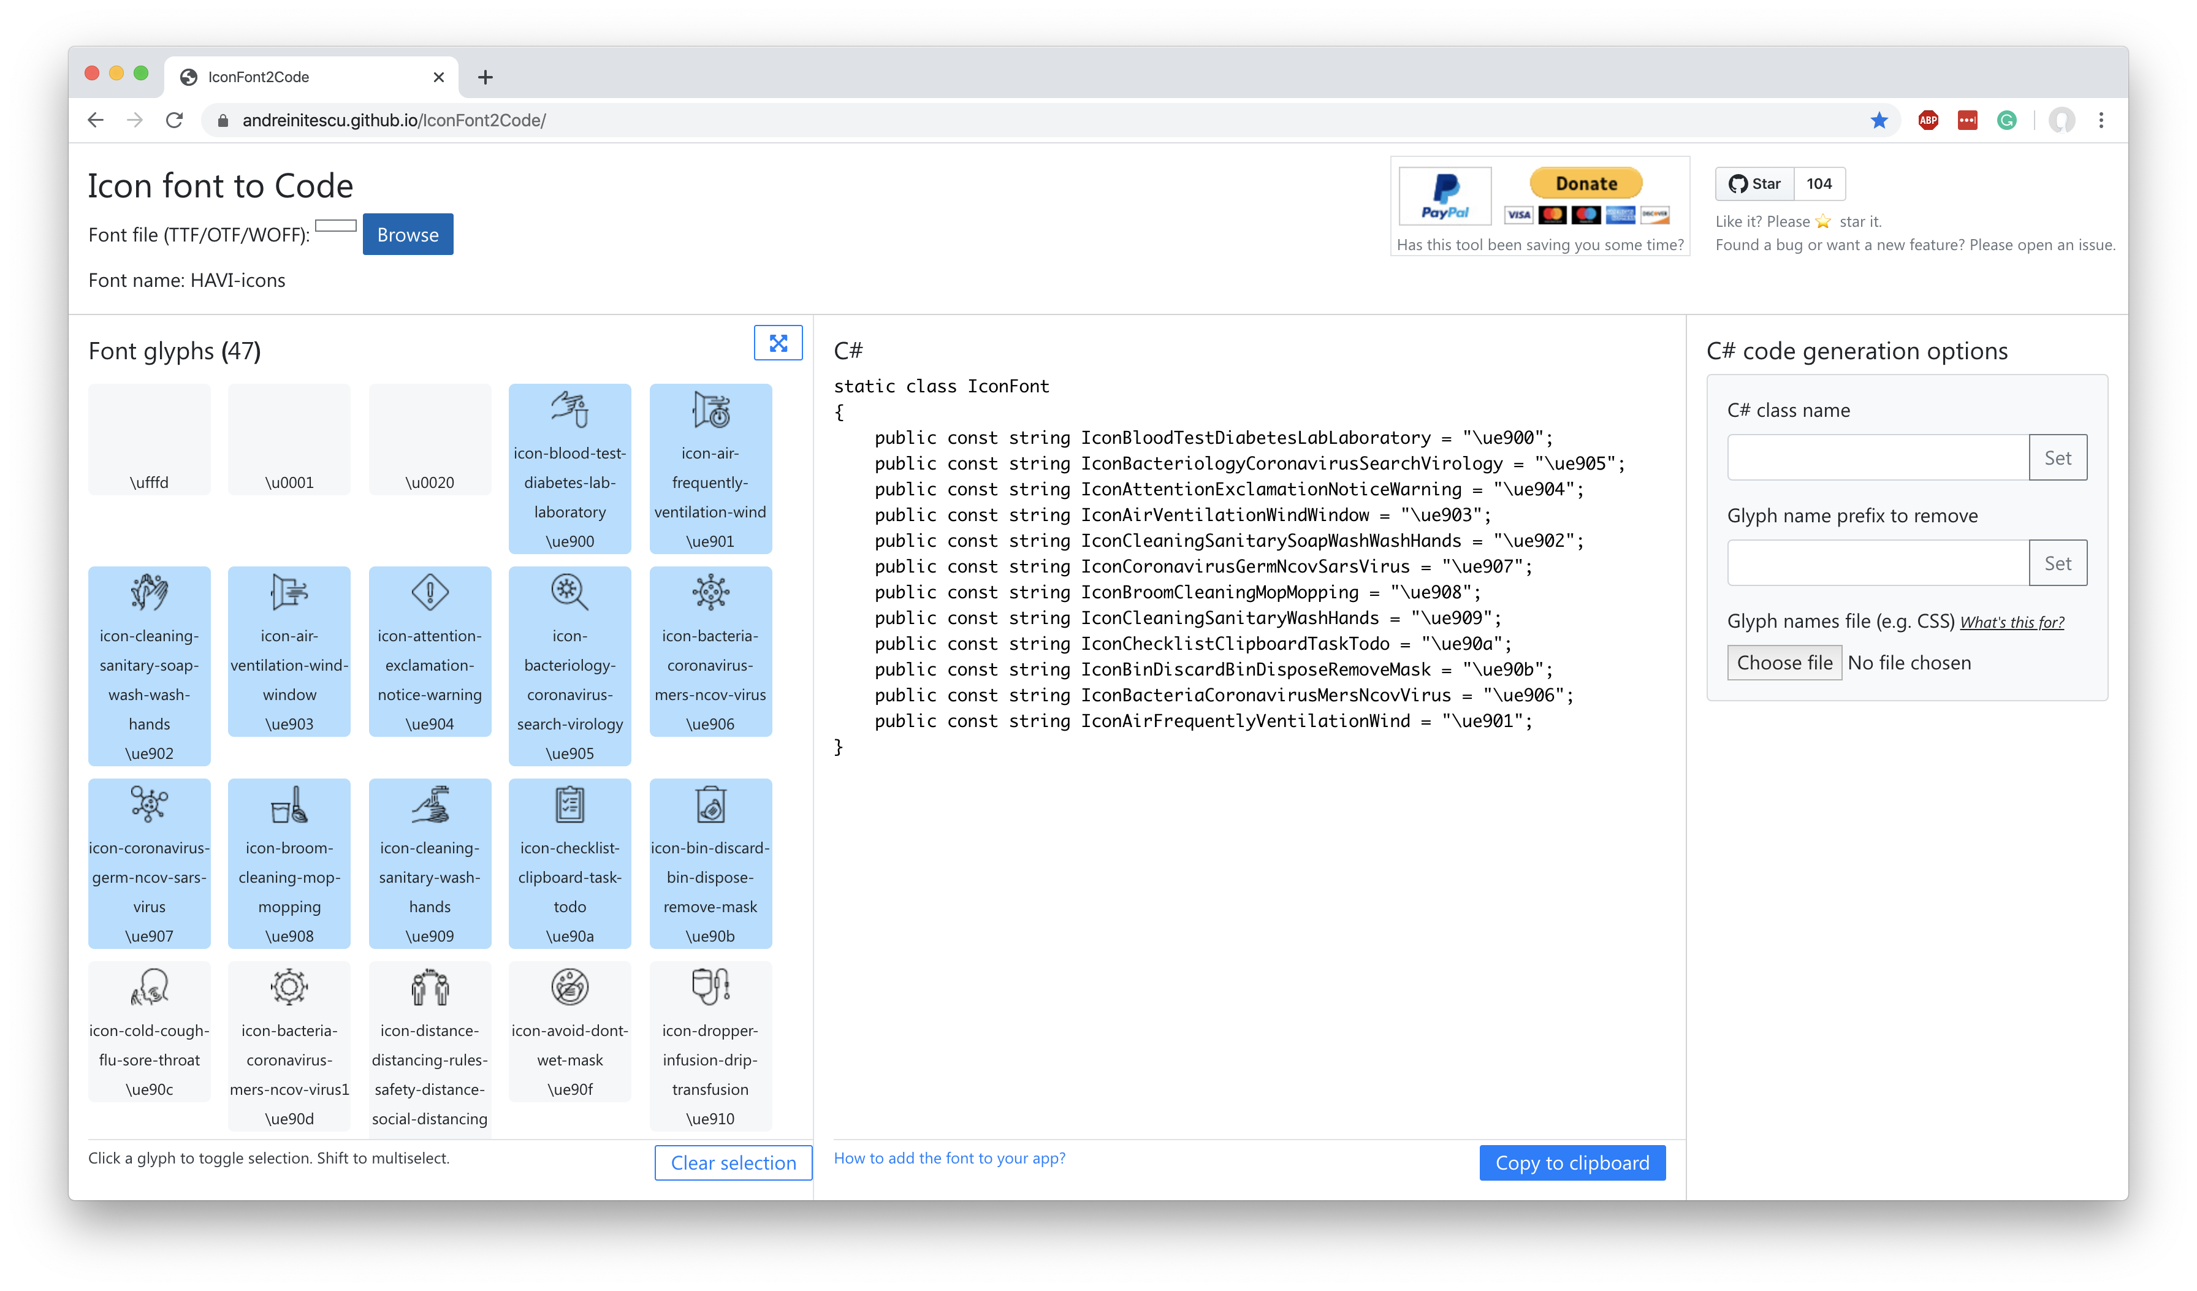The image size is (2197, 1291).
Task: Select the icon-dropper-infusion-drip glyph
Action: pyautogui.click(x=710, y=1045)
